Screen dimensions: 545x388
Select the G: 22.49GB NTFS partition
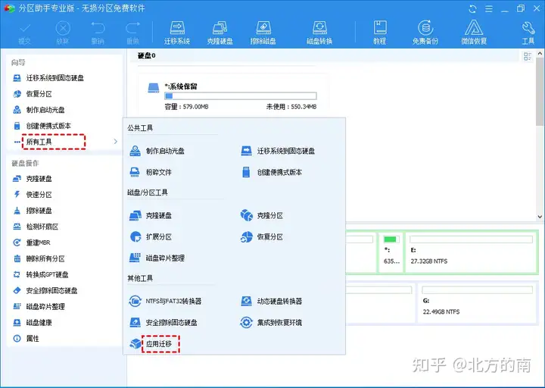[x=477, y=304]
